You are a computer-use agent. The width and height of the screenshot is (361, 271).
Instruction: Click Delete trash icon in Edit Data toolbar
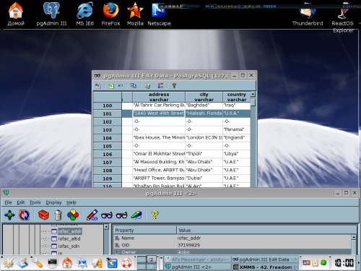click(x=147, y=85)
